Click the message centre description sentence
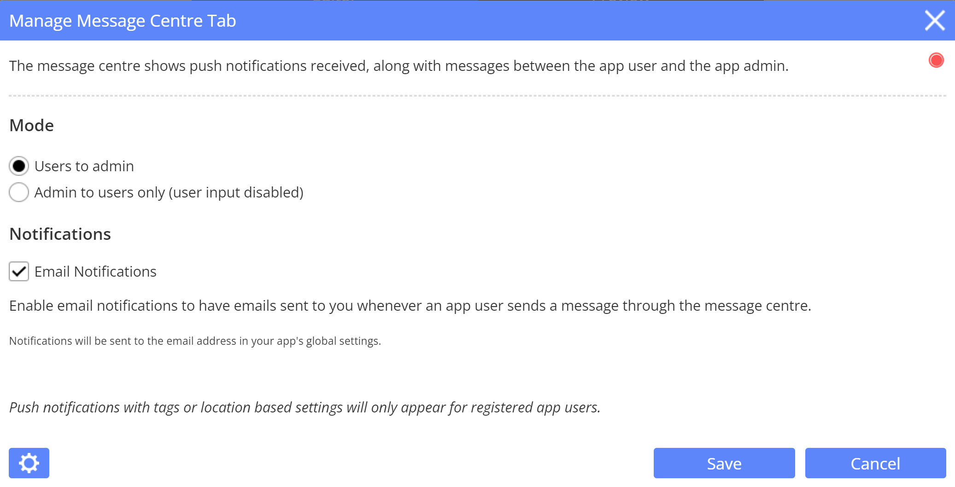Viewport: 955px width, 487px height. point(398,66)
